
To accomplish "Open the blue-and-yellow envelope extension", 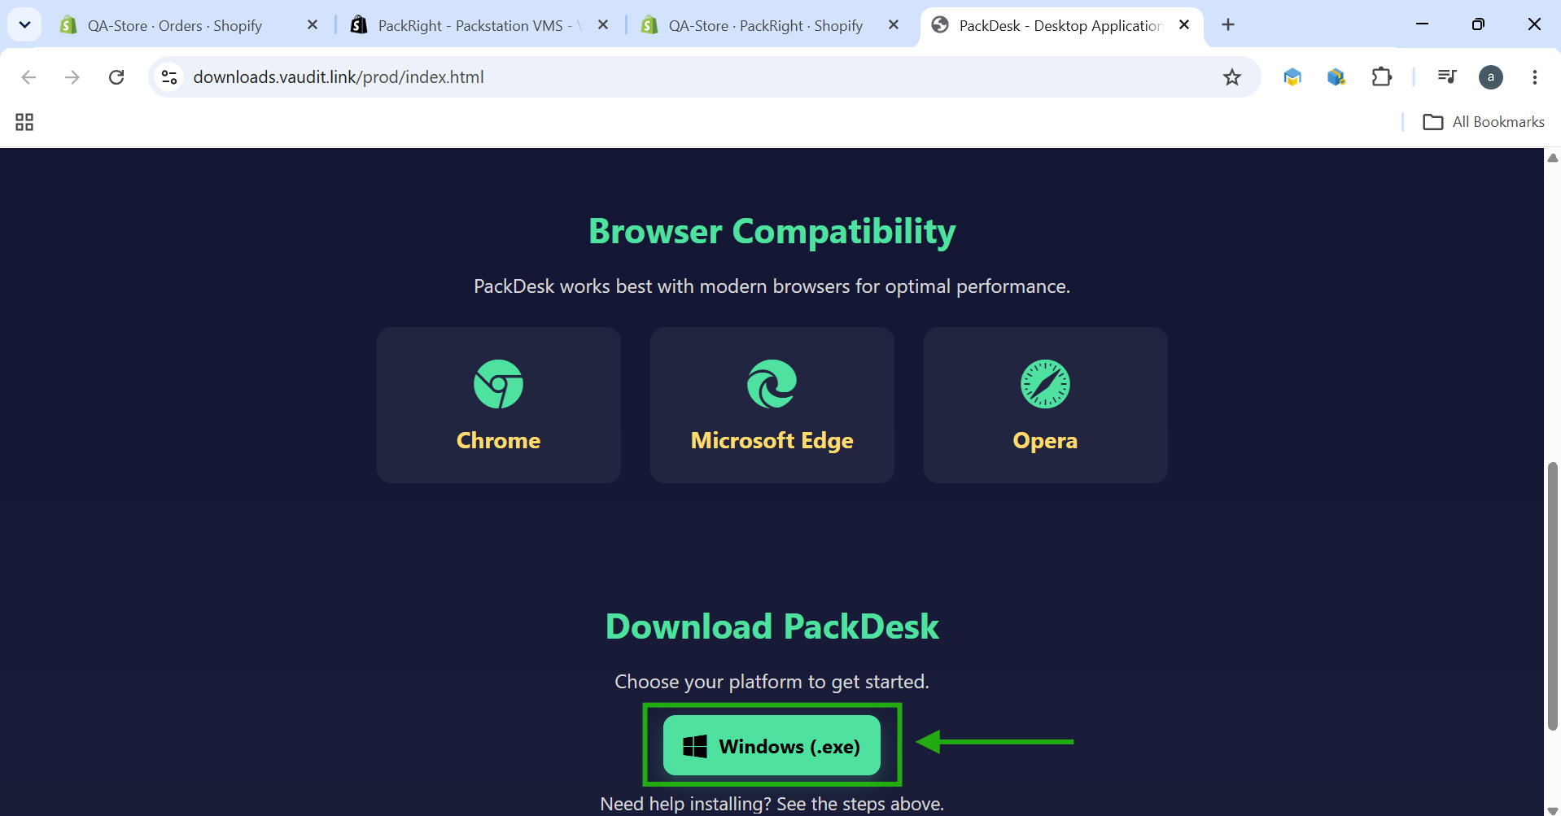I will coord(1292,77).
